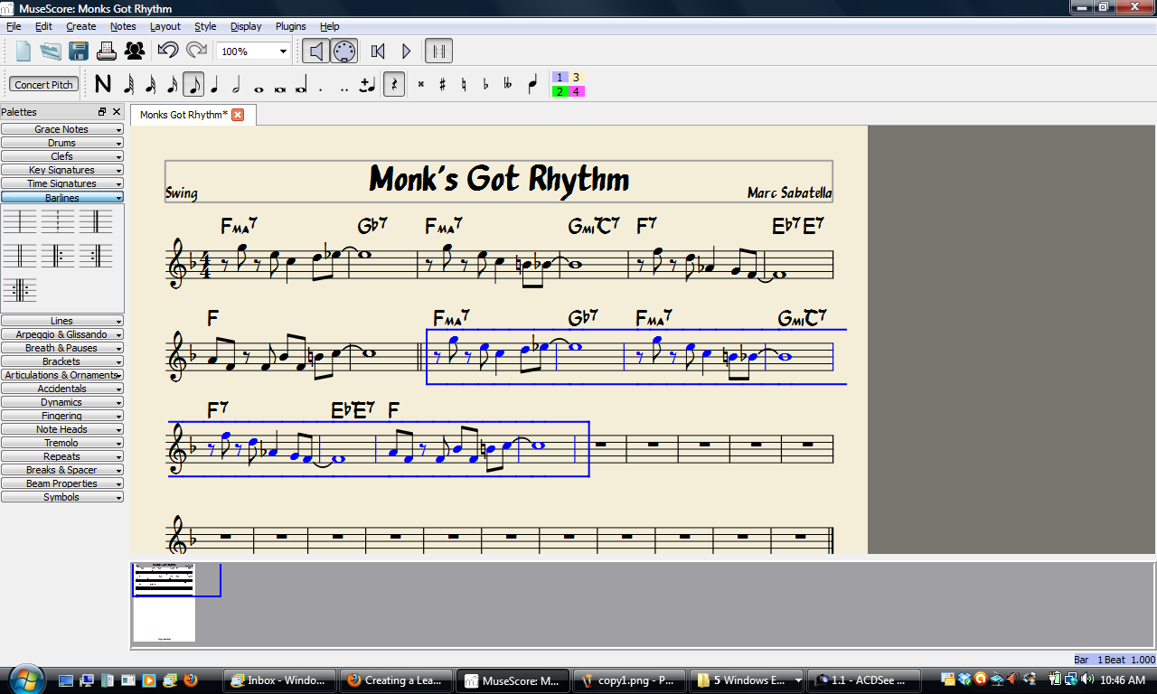Image resolution: width=1157 pixels, height=694 pixels.
Task: Open Inbox window in the taskbar
Action: click(x=279, y=680)
